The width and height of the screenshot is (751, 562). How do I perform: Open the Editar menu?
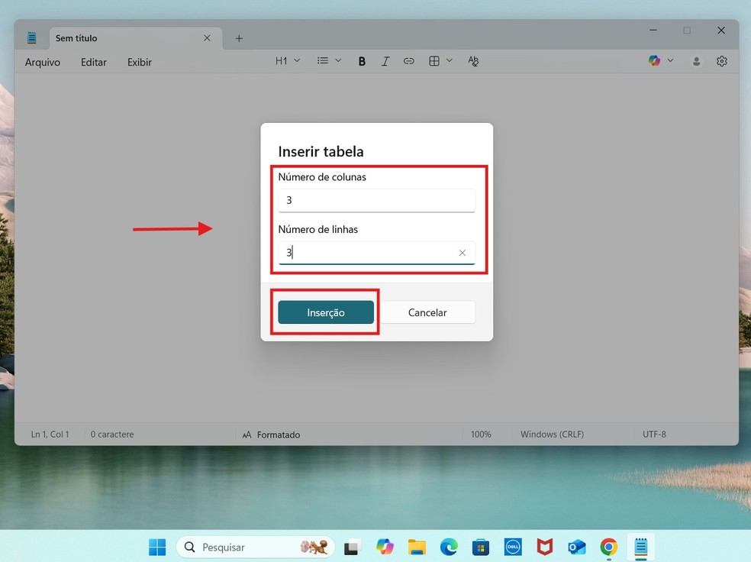[93, 62]
